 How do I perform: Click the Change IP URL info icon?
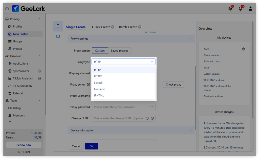pos(152,118)
